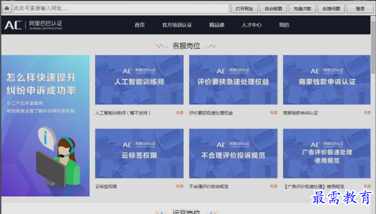Open the 首页 nav item
376x214 pixels.
point(140,25)
